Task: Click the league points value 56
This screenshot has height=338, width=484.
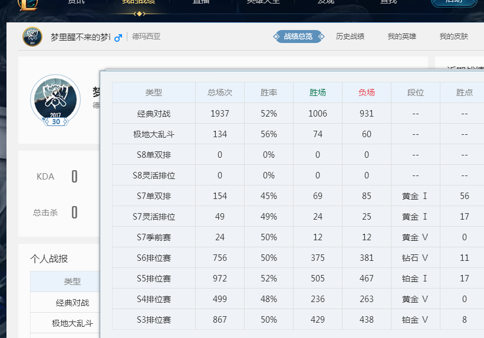Action: (x=464, y=196)
